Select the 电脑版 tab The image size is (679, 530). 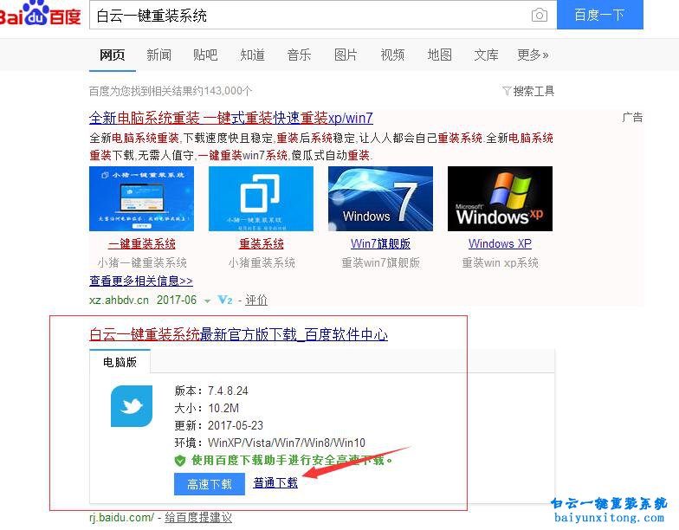[120, 362]
